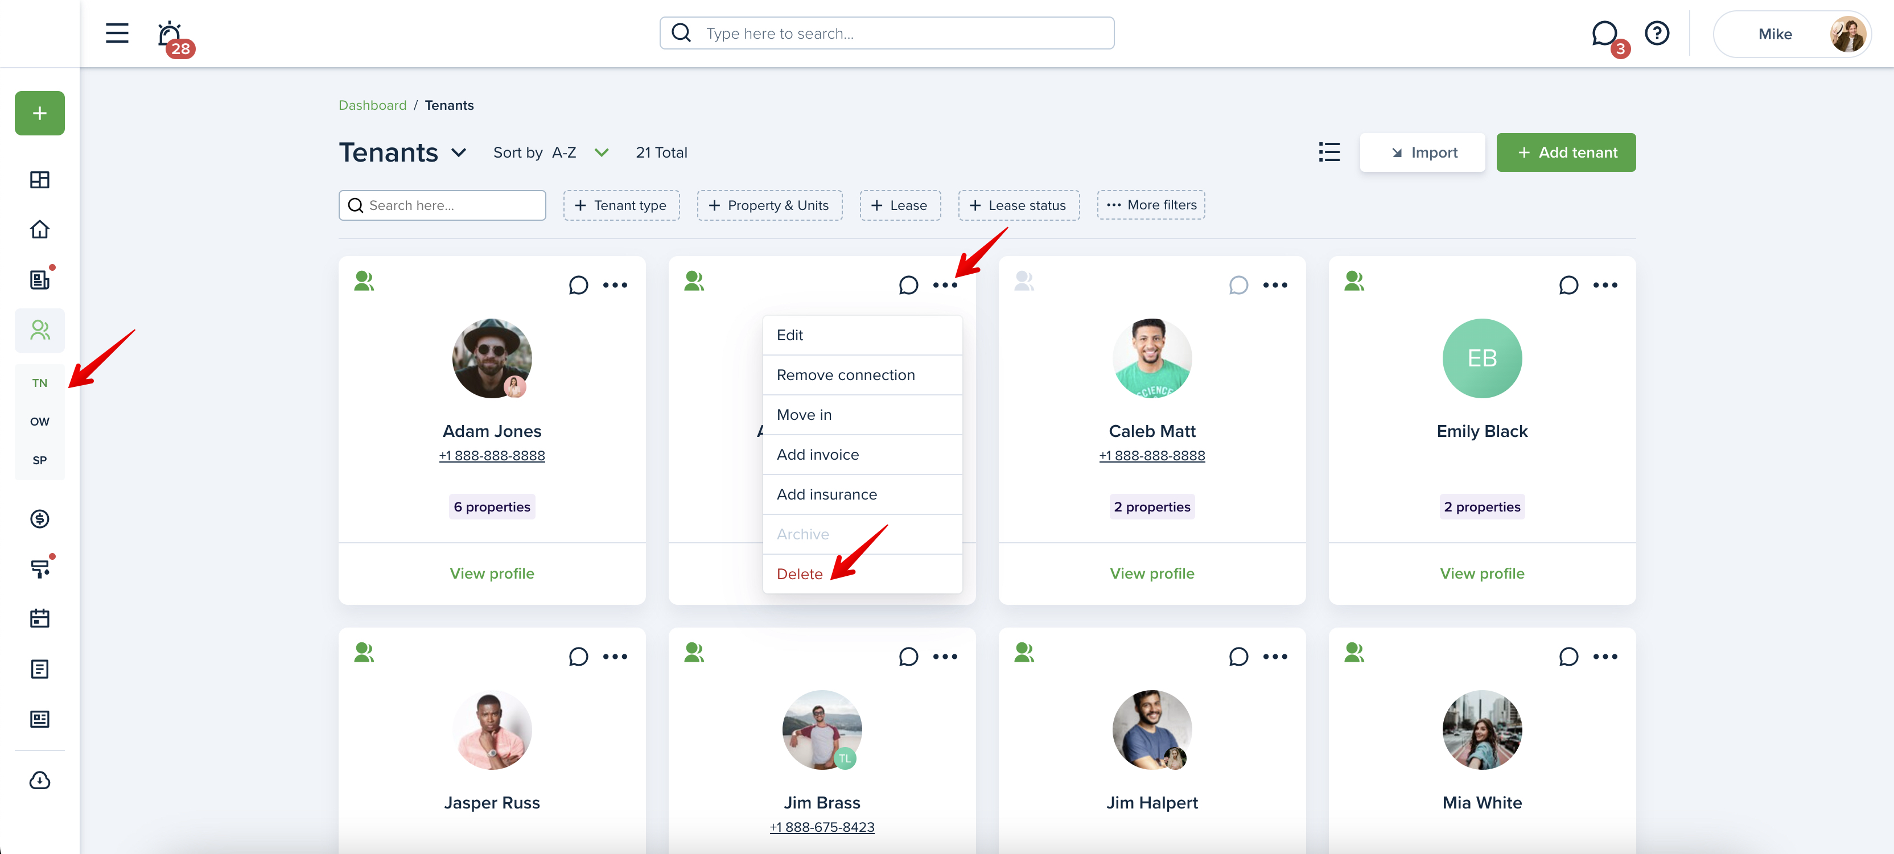This screenshot has width=1894, height=854.
Task: Click Mia White profile photo
Action: point(1481,730)
